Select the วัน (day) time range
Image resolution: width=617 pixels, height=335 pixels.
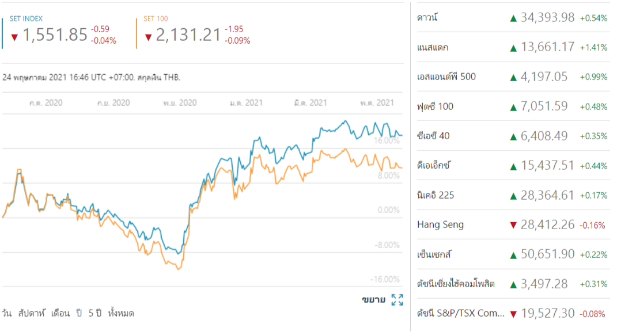(7, 314)
